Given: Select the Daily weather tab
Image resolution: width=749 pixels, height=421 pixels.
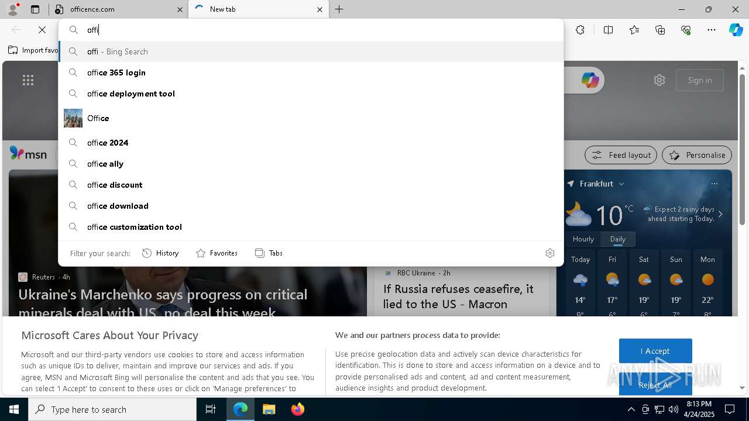Looking at the screenshot, I should point(618,239).
